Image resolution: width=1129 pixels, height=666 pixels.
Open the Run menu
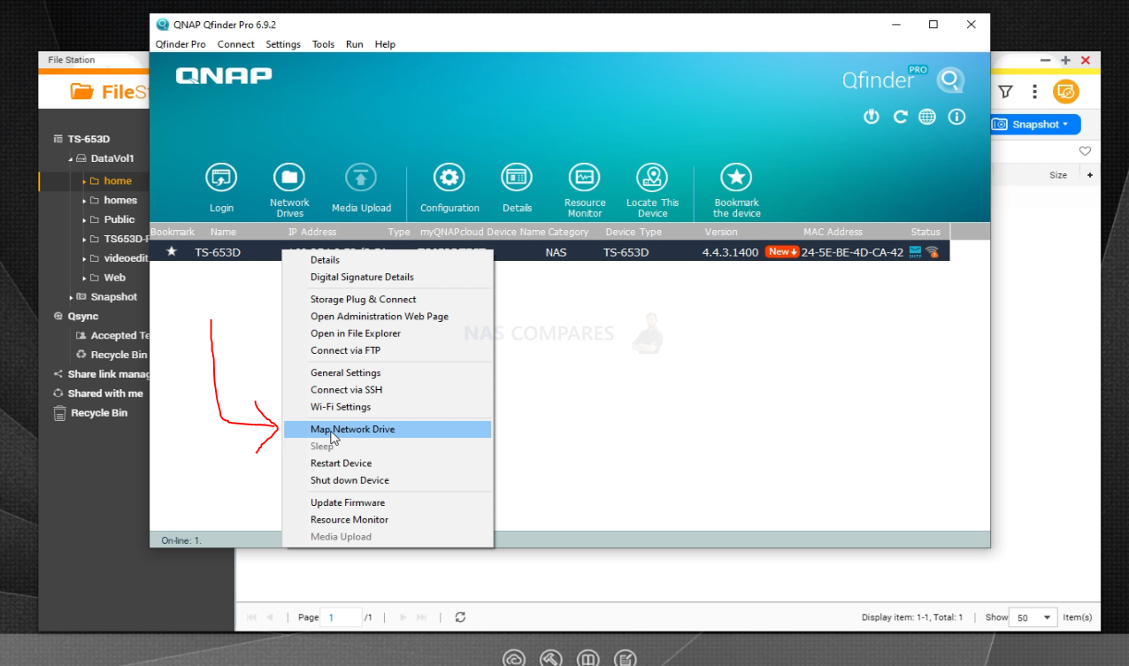354,44
